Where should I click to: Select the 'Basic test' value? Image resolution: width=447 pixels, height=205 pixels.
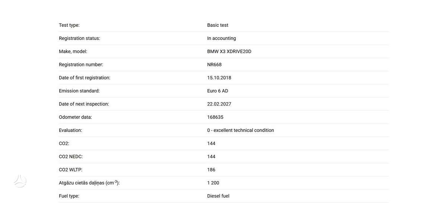pos(218,25)
